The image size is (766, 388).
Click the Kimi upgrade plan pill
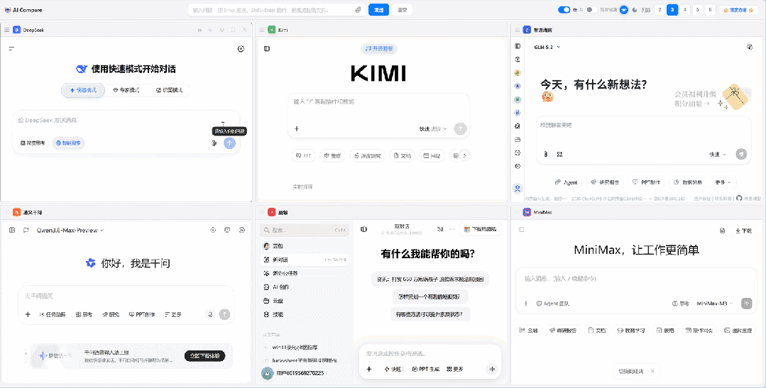(x=379, y=48)
